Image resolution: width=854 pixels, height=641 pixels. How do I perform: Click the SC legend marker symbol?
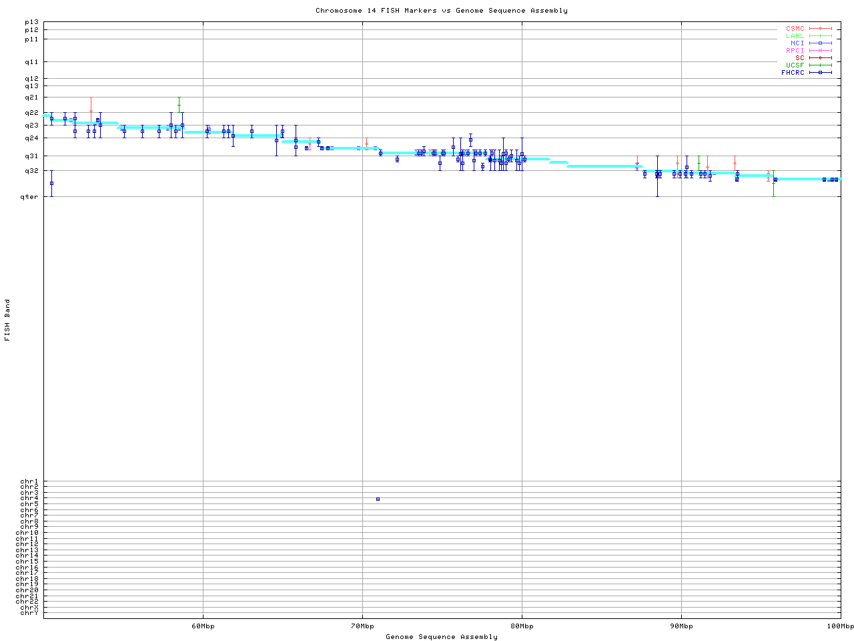point(820,58)
